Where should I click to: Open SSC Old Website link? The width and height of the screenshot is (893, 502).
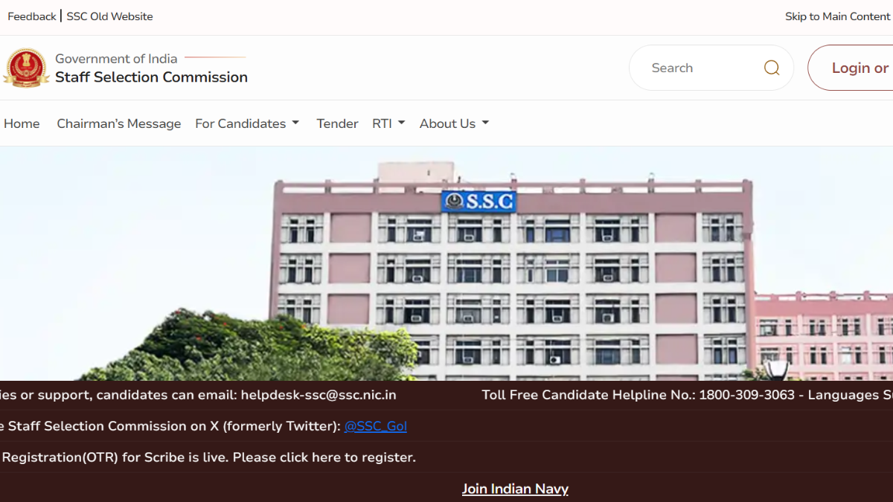tap(109, 16)
